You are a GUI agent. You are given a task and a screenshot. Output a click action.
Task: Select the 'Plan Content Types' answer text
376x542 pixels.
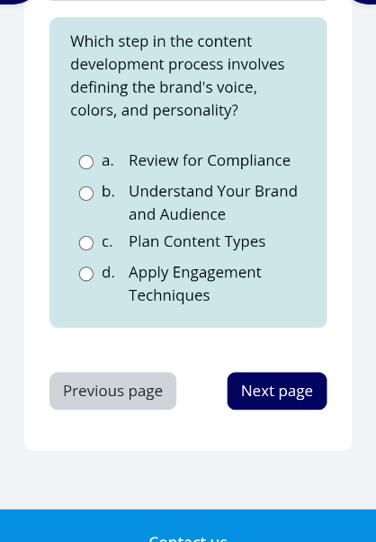tap(197, 241)
